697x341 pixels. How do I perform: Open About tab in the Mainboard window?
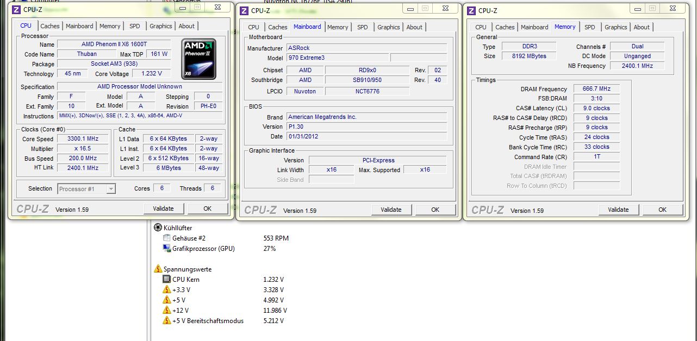tap(414, 27)
